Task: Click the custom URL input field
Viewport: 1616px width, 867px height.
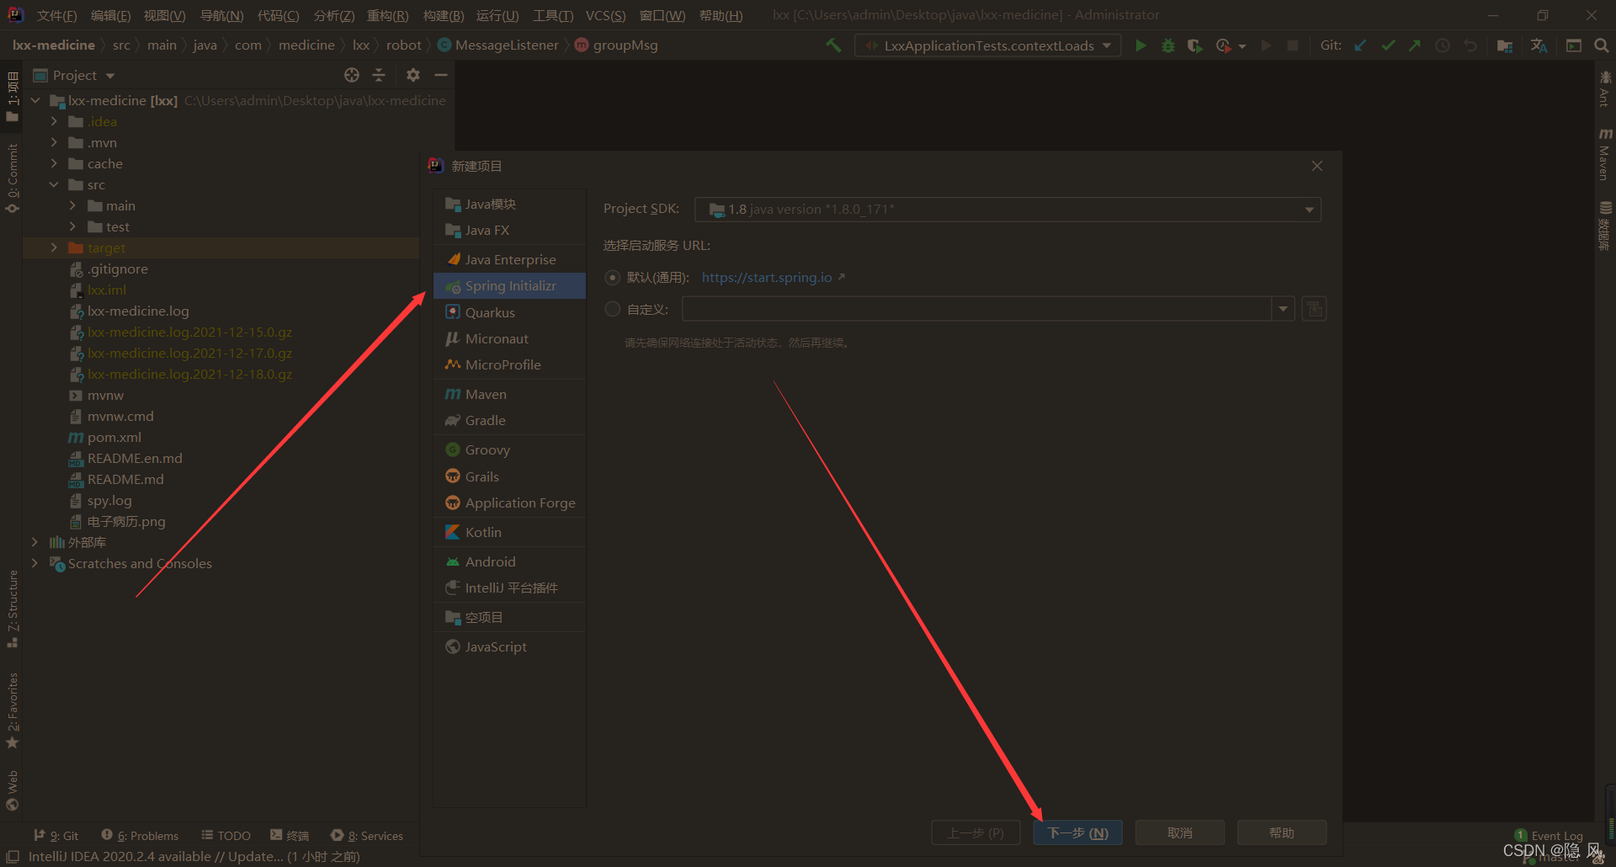Action: tap(976, 309)
